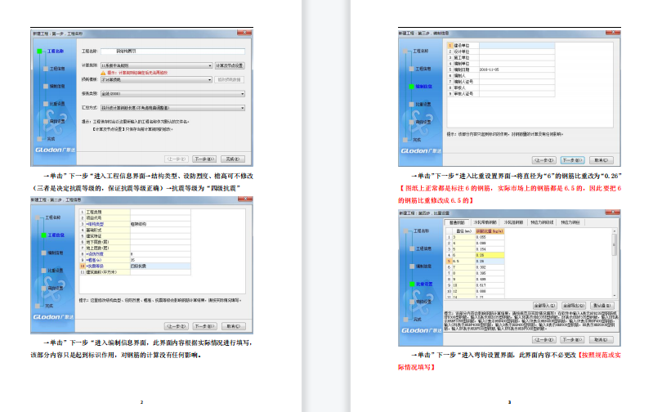Click Glodon logo in step-one dialog
This screenshot has height=412, width=662.
click(x=55, y=150)
